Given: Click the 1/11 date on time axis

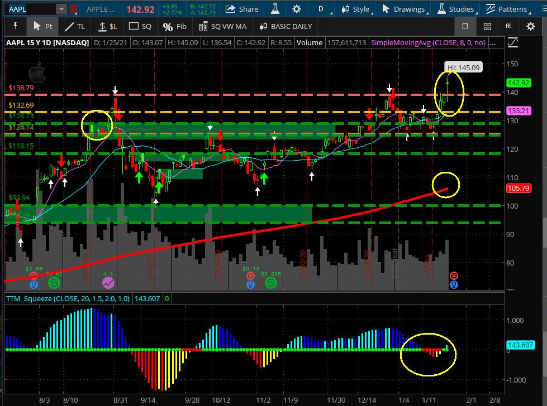Looking at the screenshot, I should click(429, 400).
